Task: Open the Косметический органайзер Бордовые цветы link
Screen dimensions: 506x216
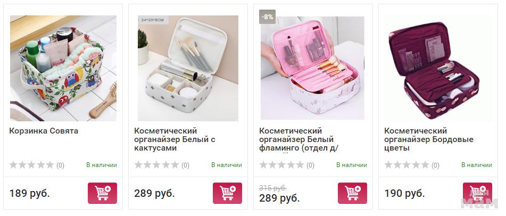Action: (x=428, y=139)
